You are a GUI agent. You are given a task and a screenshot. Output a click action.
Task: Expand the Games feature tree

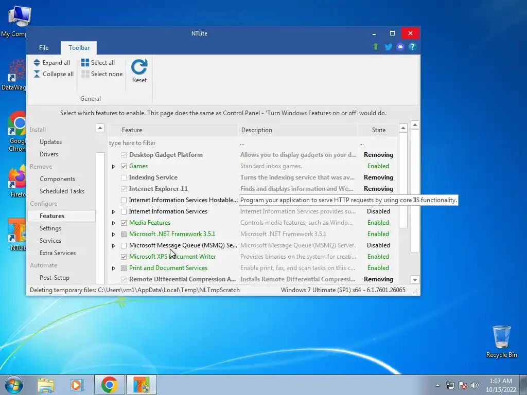(114, 166)
